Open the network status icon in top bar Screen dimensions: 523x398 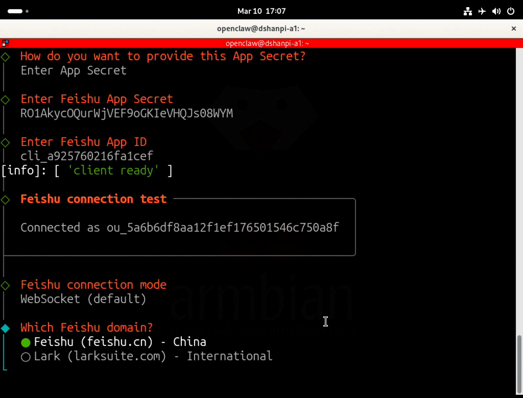point(468,11)
